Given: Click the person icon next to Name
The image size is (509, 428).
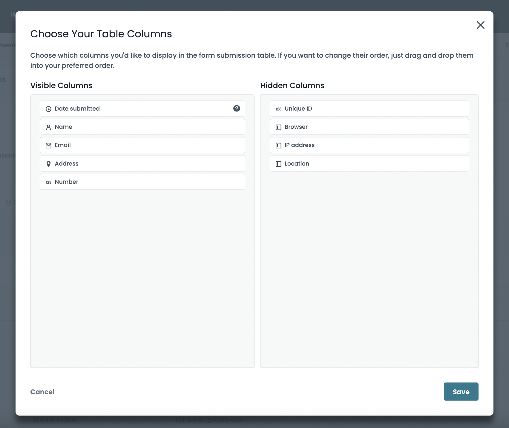Looking at the screenshot, I should coord(48,127).
